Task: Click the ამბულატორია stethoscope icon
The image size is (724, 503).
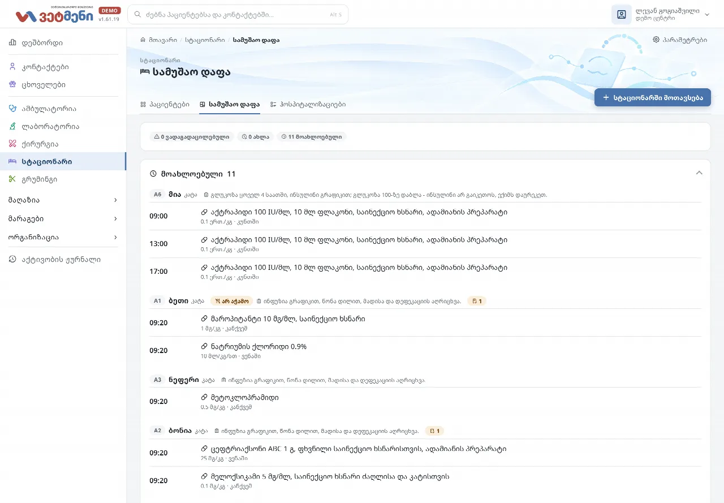Action: coord(12,108)
